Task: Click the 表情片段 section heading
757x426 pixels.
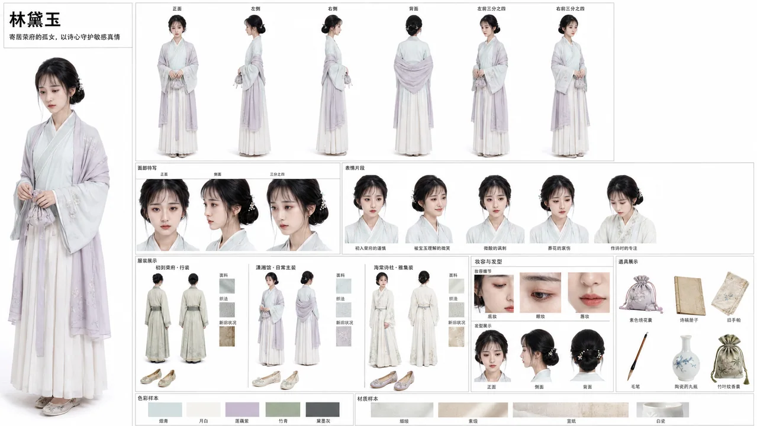Action: click(x=355, y=168)
